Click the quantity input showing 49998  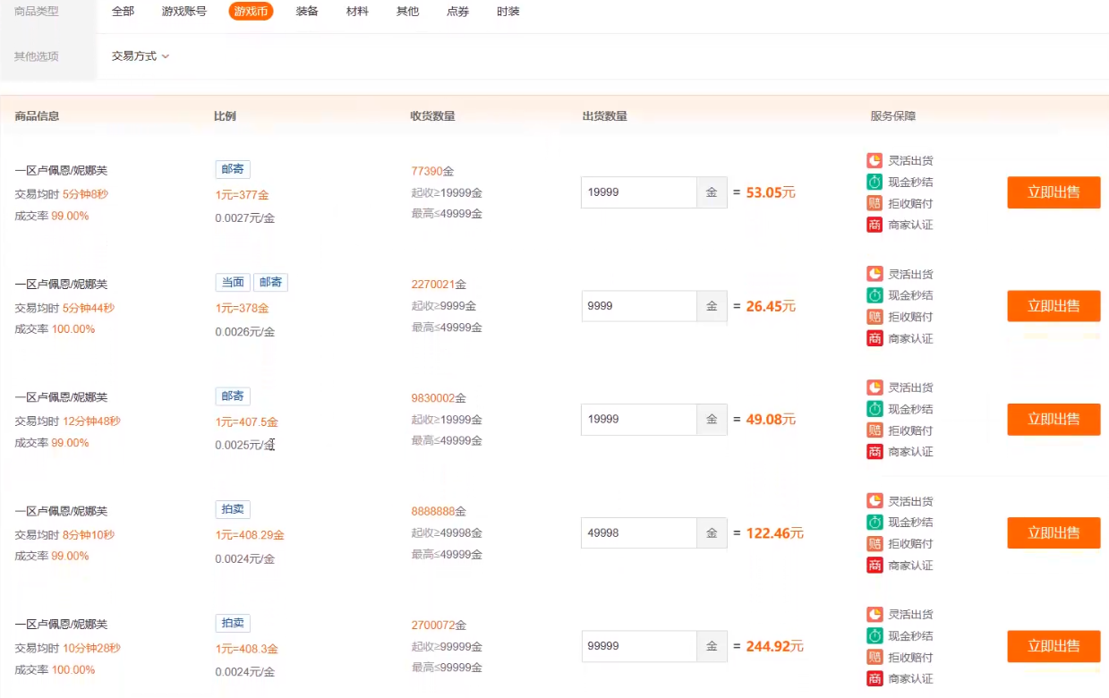point(638,533)
